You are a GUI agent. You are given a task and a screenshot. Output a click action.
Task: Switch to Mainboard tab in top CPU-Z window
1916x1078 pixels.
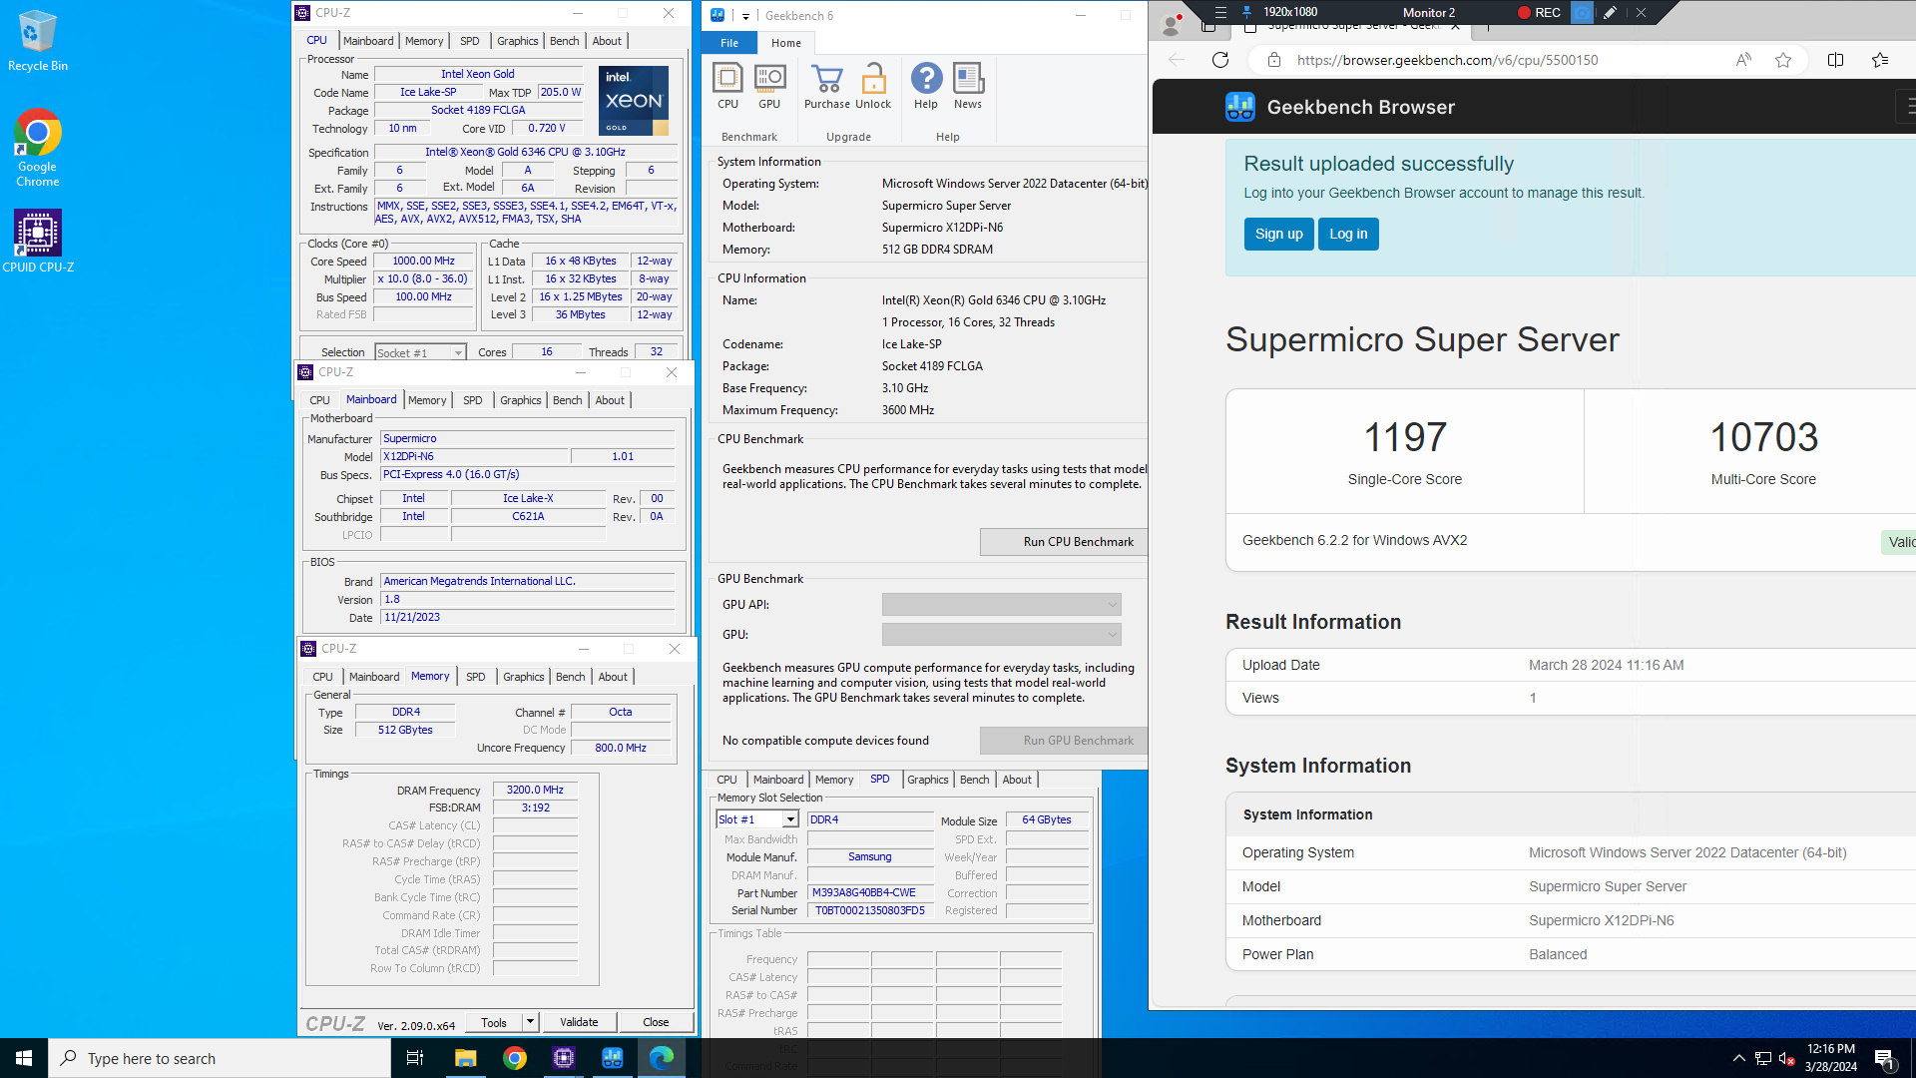point(368,41)
